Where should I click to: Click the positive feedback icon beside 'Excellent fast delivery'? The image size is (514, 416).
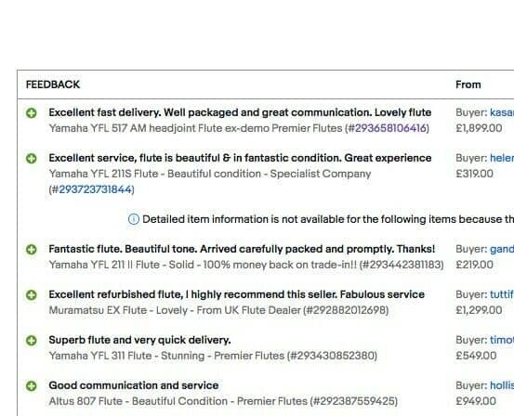point(32,113)
